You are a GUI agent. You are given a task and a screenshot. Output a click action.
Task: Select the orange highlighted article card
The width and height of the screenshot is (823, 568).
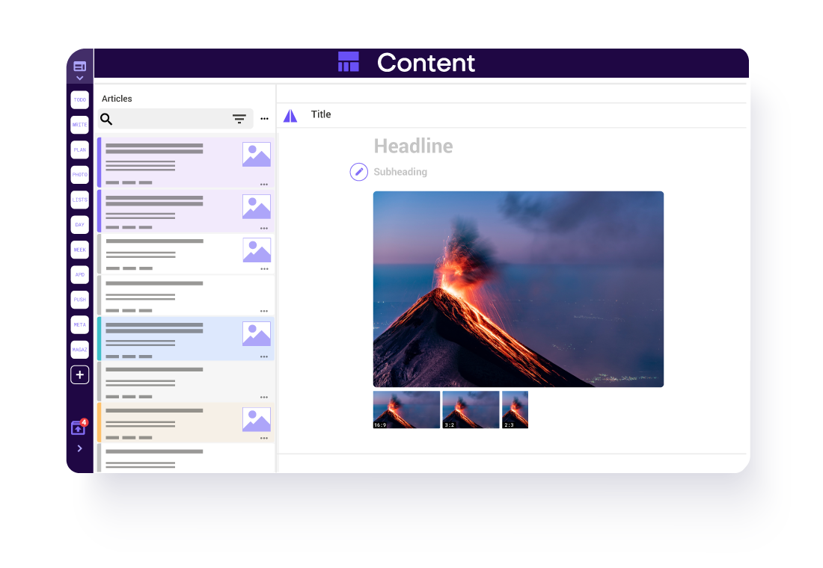tap(172, 423)
